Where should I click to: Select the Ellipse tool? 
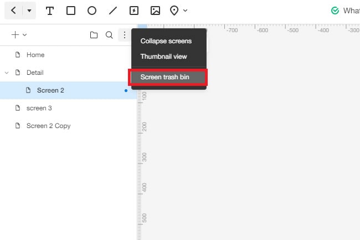[x=92, y=11]
